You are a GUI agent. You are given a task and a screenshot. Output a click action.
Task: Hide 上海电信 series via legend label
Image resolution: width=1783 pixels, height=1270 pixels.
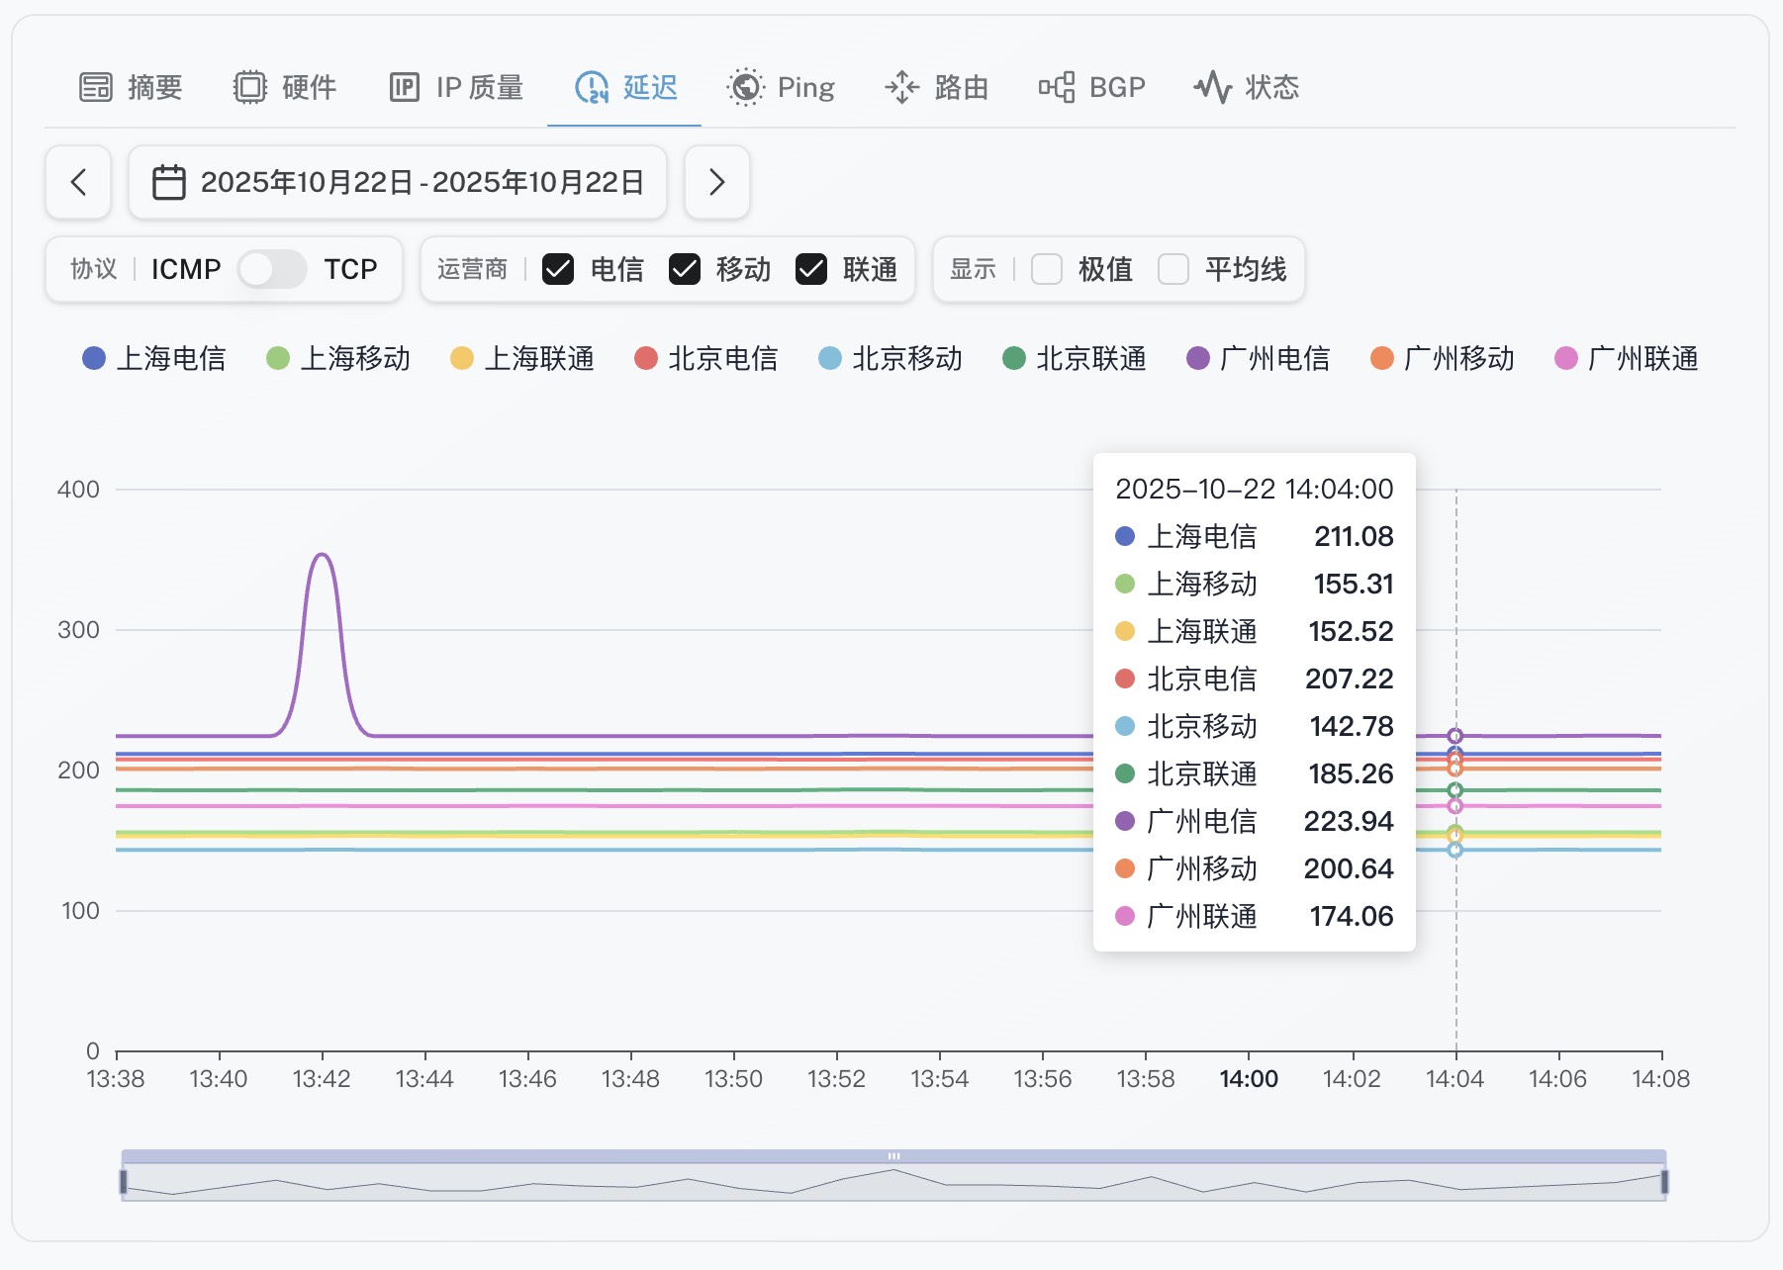point(171,358)
